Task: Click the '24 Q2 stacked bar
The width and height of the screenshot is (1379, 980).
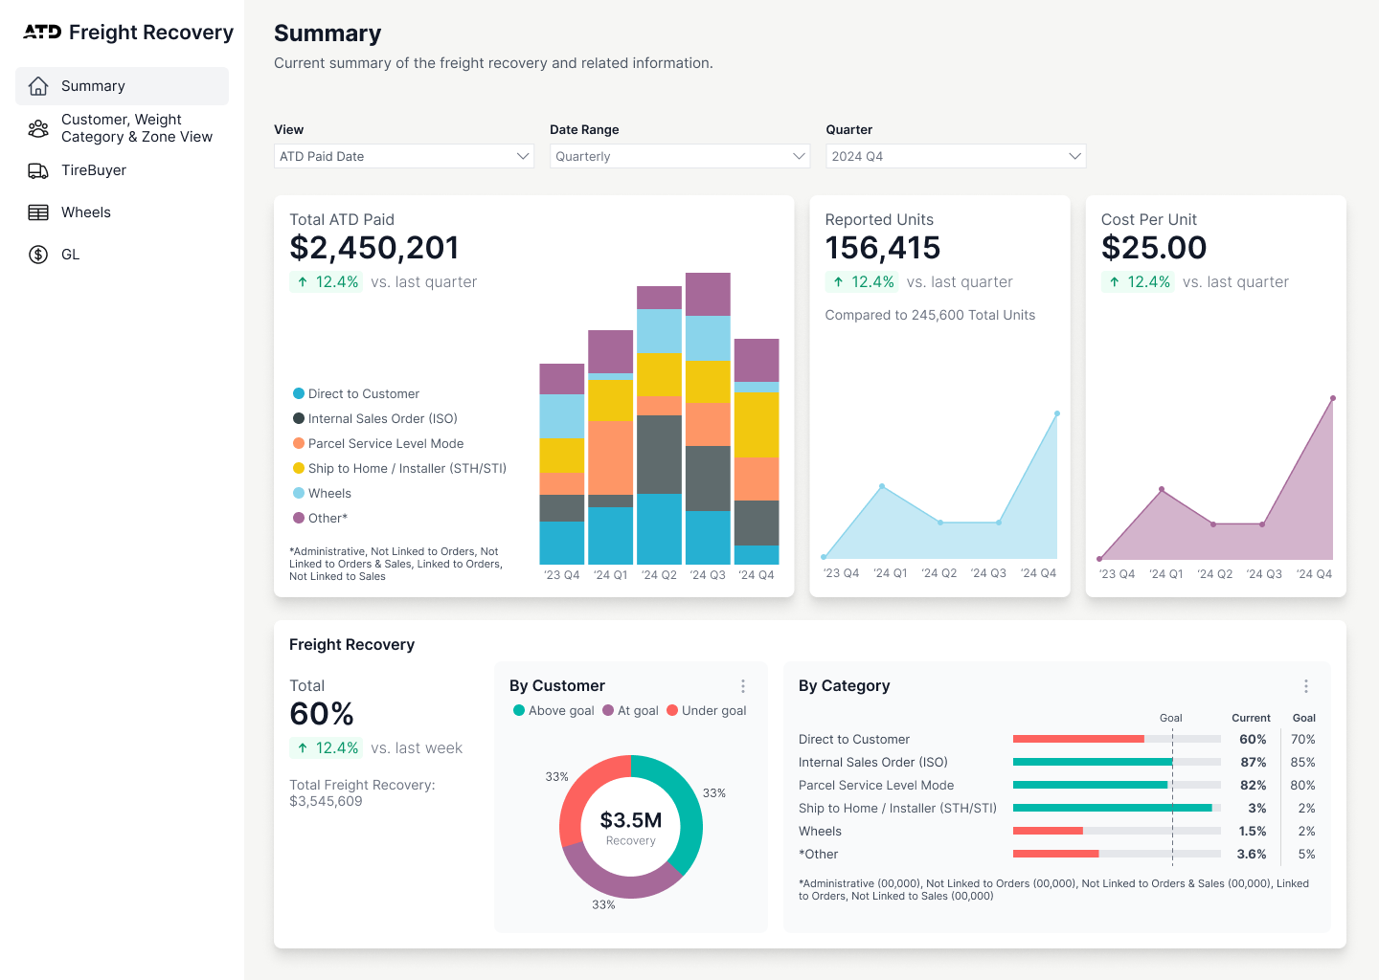Action: click(660, 425)
